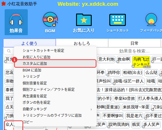Play the 粗砌(出去) sound button

132,73
